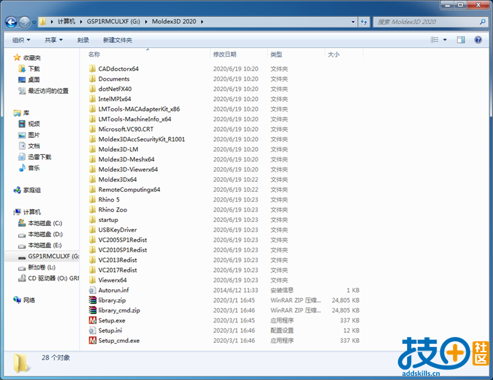Select 计算机 in the navigation pane

32,212
